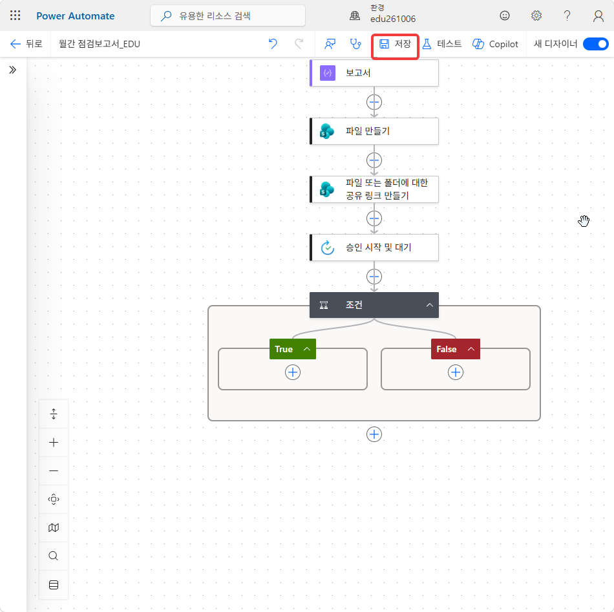This screenshot has height=612, width=614.
Task: Fit the flow to view
Action: pos(54,500)
